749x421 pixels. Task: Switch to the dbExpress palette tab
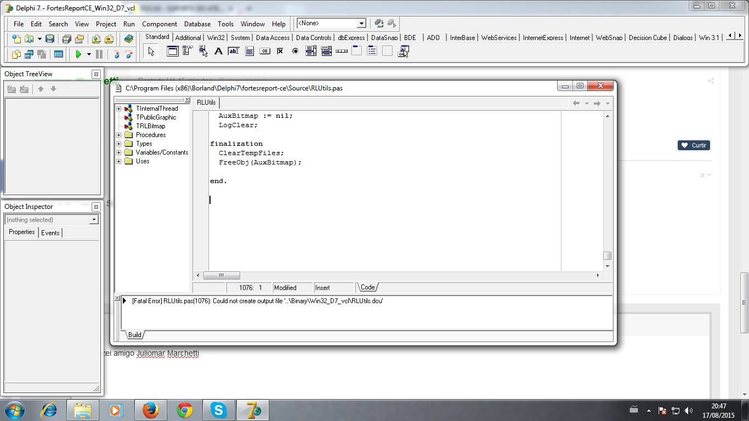point(351,37)
